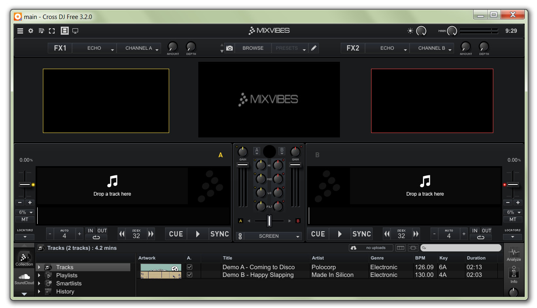Switch to the grid column view icon
The width and height of the screenshot is (537, 308).
point(401,248)
